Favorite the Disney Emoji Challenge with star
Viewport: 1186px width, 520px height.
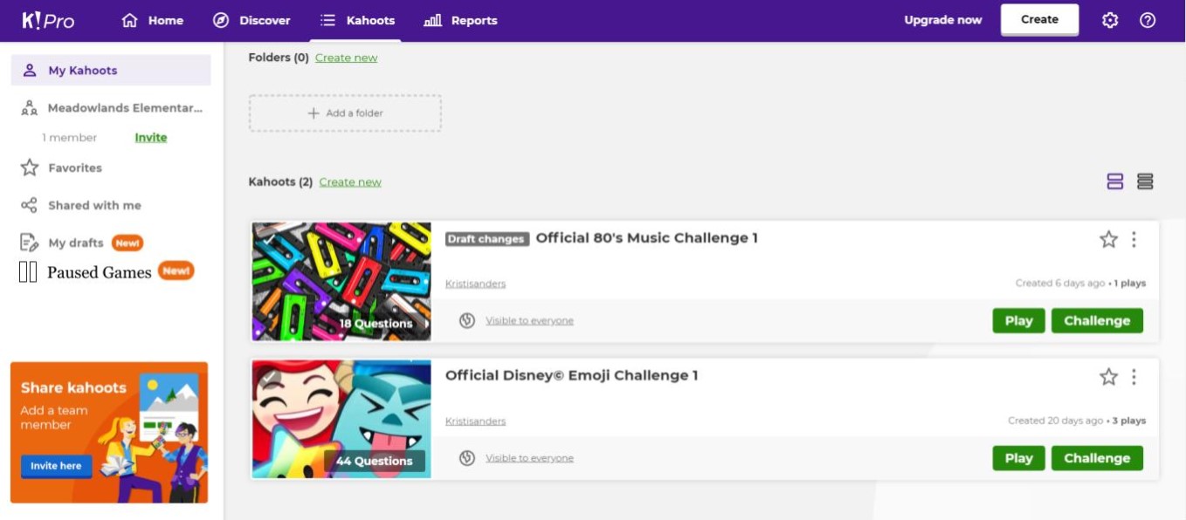tap(1108, 377)
